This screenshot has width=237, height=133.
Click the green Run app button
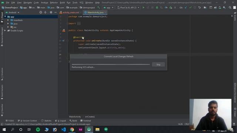pos(143,7)
